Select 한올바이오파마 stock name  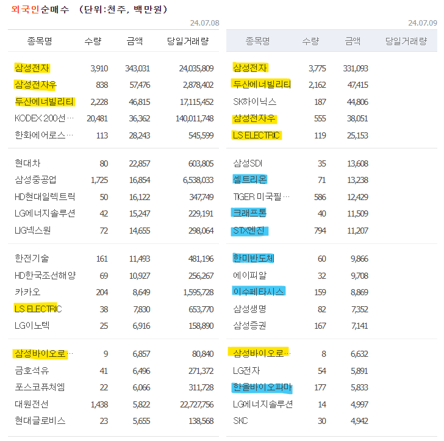(262, 387)
